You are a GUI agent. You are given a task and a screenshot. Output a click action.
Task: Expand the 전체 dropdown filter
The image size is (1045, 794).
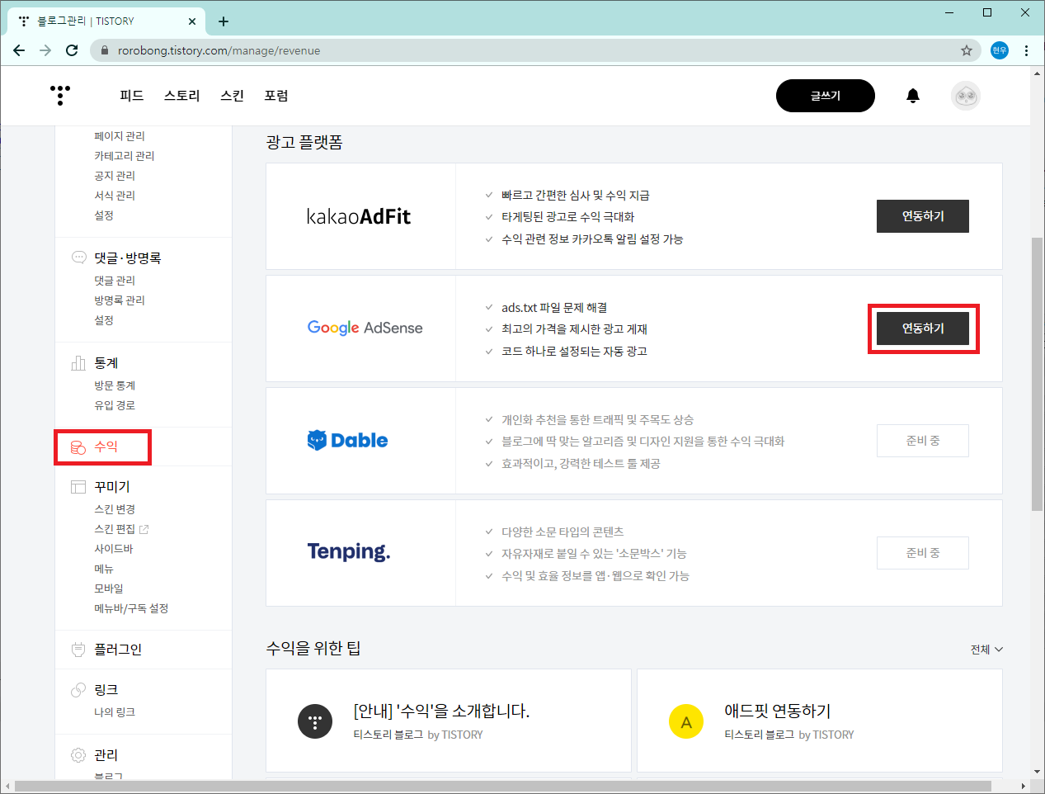click(986, 650)
